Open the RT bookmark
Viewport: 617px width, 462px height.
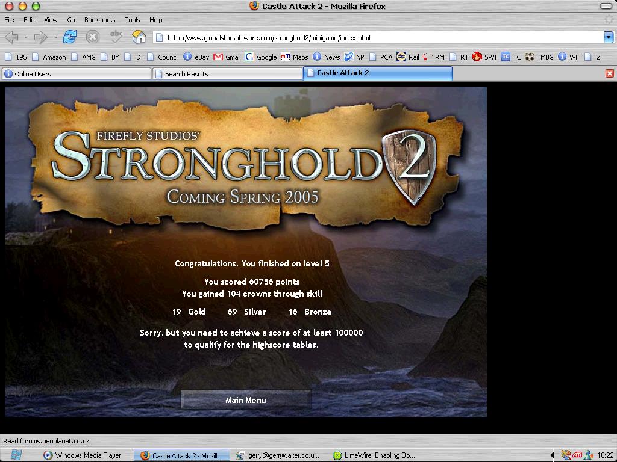[x=459, y=57]
